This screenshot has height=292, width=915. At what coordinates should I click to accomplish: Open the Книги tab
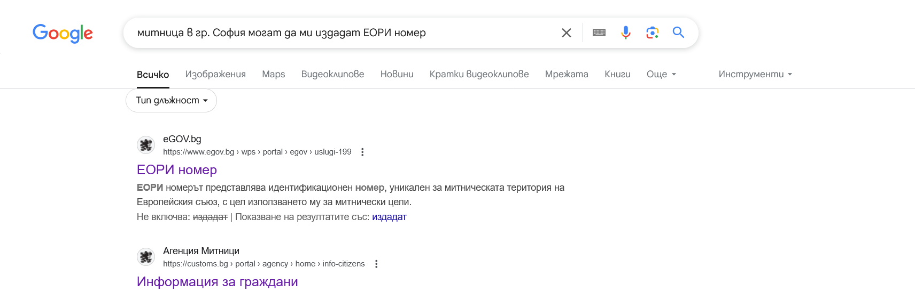click(x=617, y=74)
